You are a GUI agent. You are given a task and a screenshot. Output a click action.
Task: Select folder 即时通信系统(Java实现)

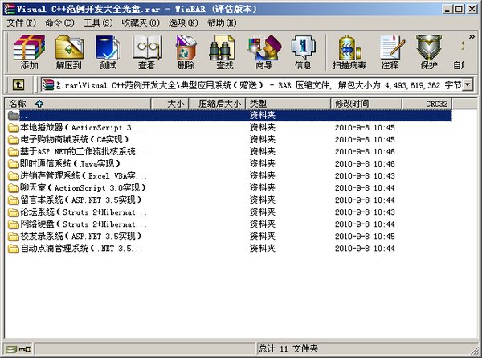(70, 163)
